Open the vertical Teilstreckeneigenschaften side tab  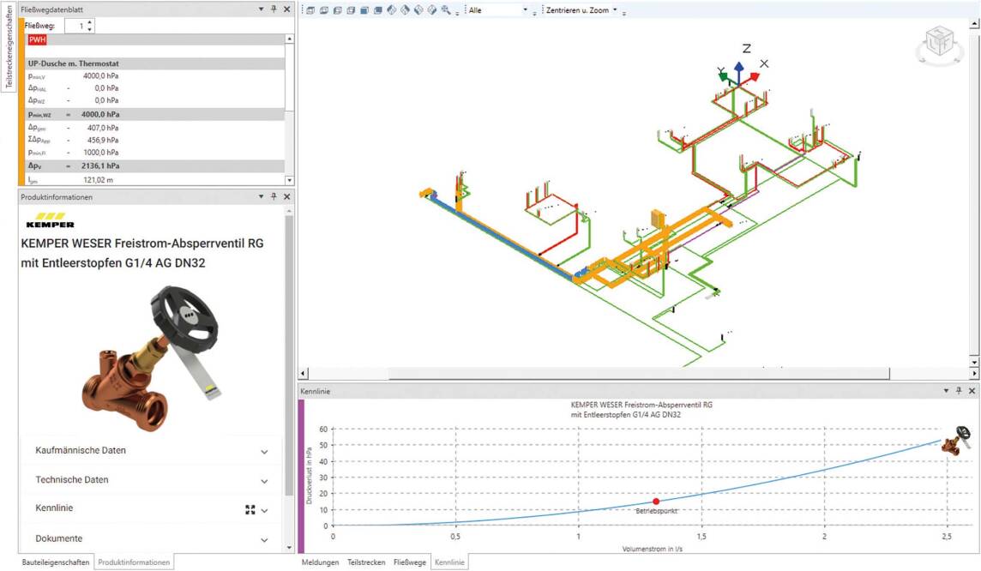[x=8, y=46]
